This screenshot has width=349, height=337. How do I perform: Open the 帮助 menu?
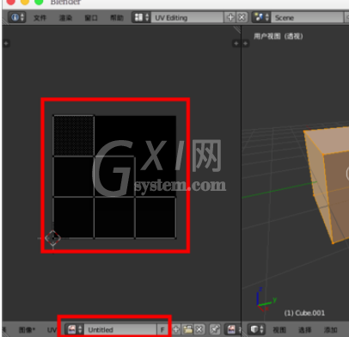(x=117, y=18)
